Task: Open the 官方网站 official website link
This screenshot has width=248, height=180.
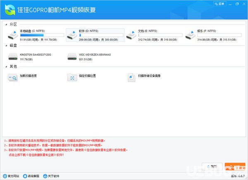Action: [11, 176]
